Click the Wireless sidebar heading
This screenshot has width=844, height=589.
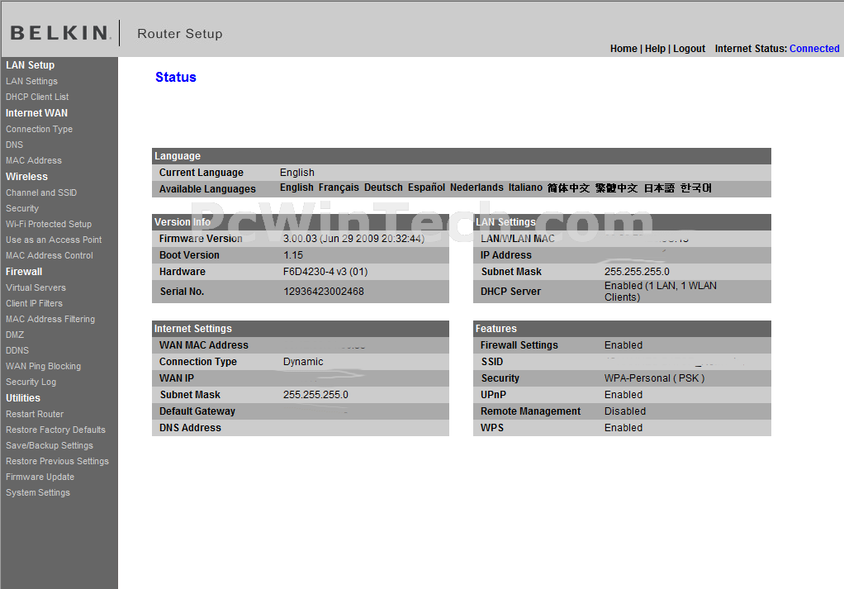tap(26, 177)
